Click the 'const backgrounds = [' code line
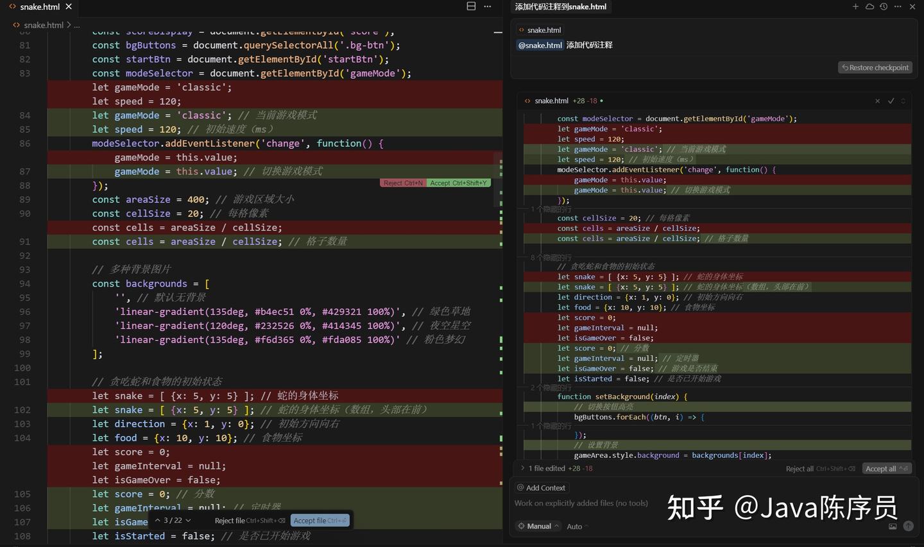This screenshot has width=924, height=547. point(151,283)
